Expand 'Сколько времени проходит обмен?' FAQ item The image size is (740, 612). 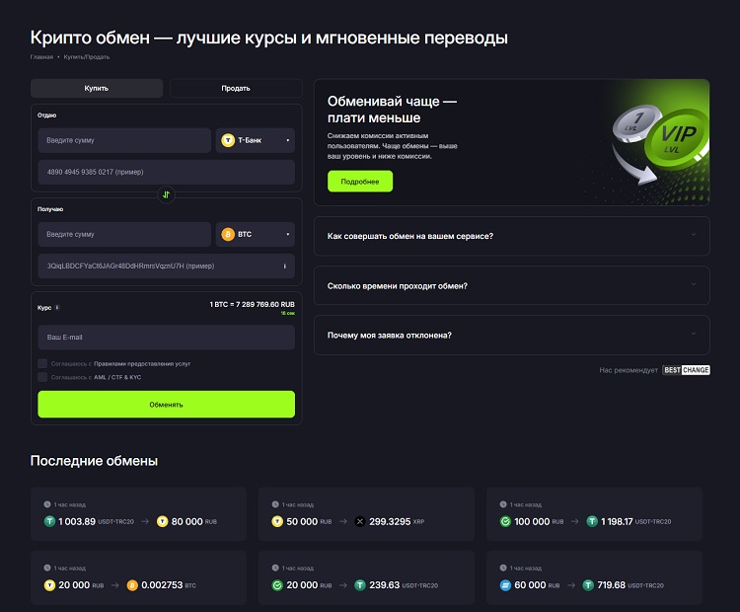pyautogui.click(x=511, y=285)
